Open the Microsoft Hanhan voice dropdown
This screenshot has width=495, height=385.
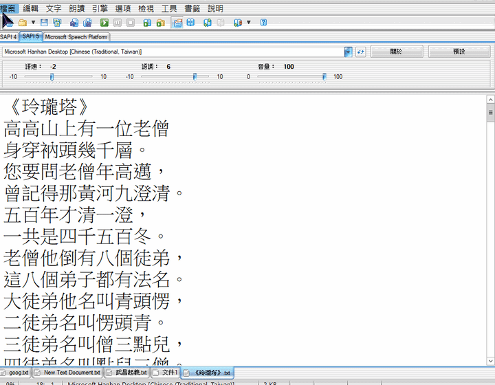[x=348, y=52]
